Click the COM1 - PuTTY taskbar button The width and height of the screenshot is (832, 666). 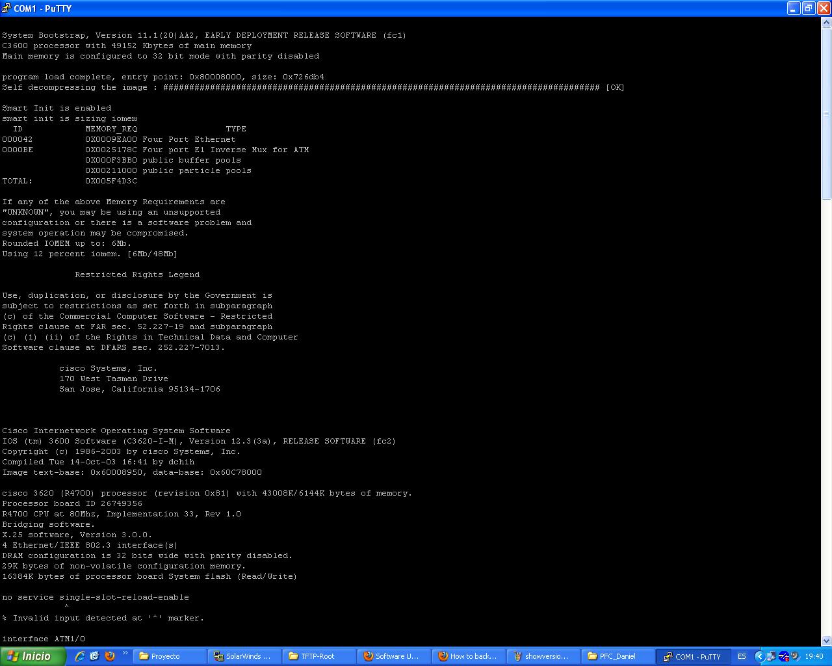click(x=693, y=656)
